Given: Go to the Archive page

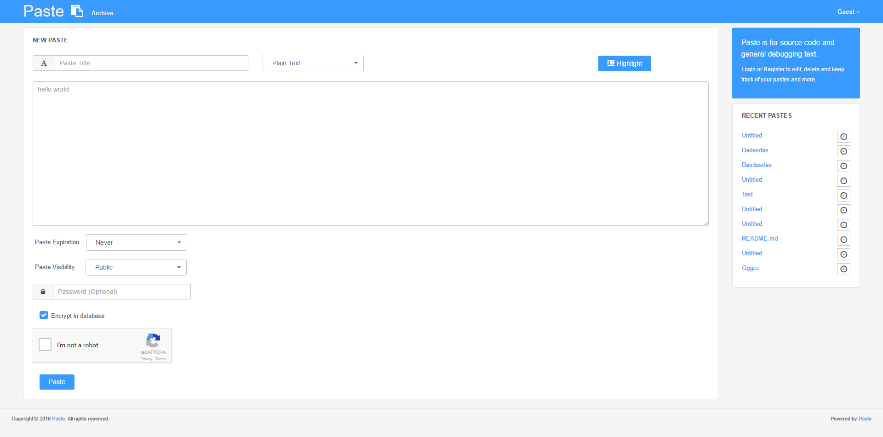Looking at the screenshot, I should tap(102, 13).
